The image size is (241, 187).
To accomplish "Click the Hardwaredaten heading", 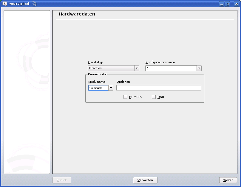I will 77,14.
